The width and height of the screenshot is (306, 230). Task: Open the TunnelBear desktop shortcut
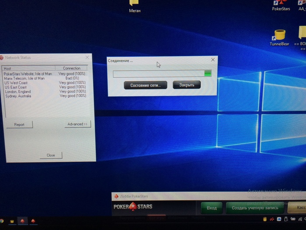[x=279, y=38]
